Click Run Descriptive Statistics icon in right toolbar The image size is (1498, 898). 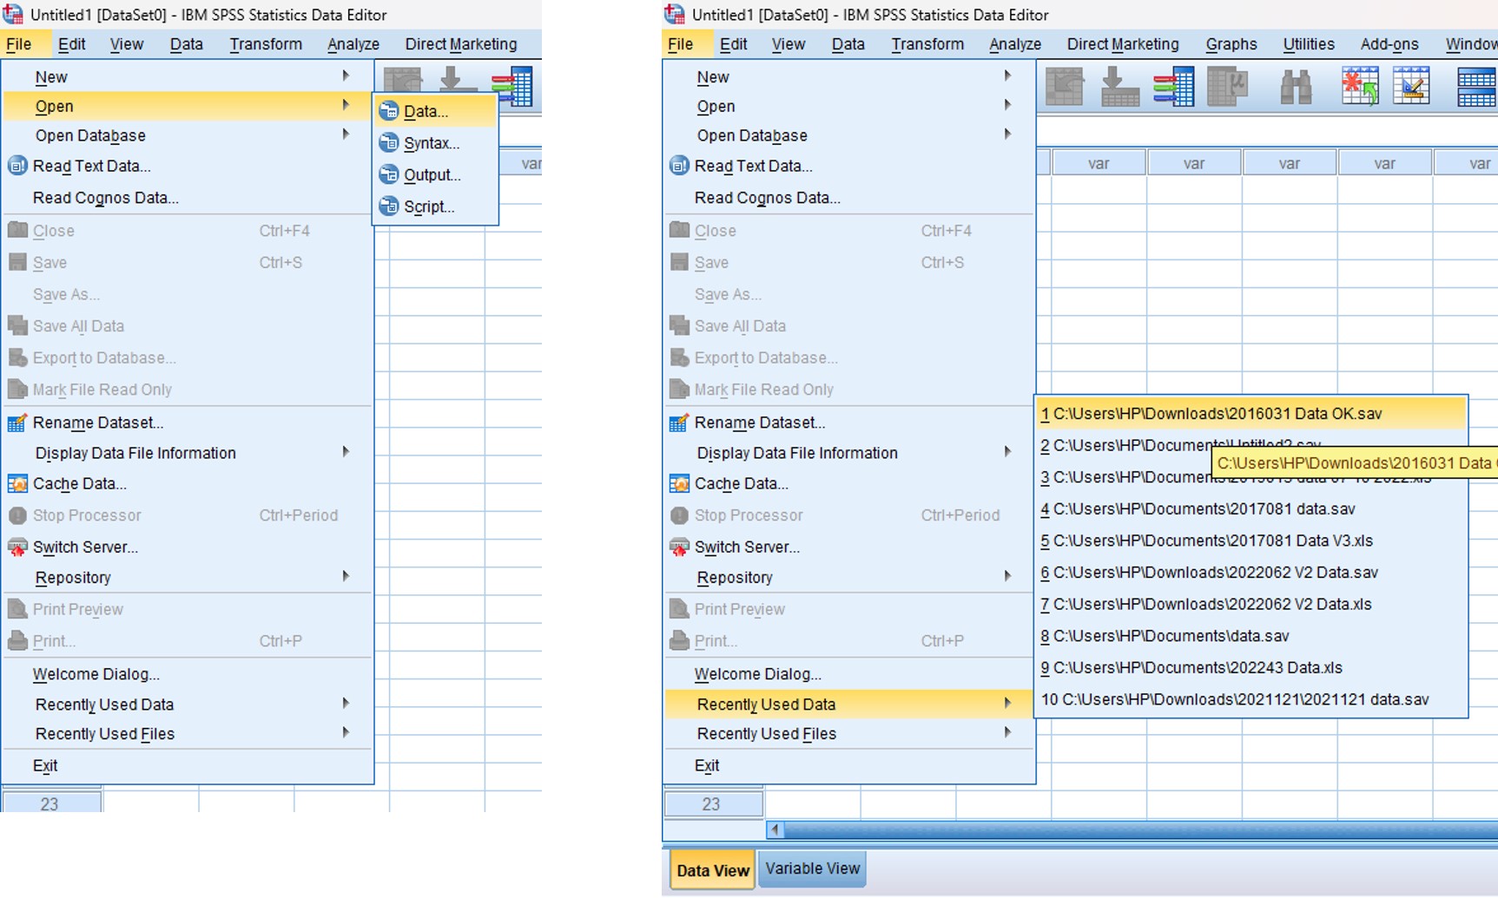coord(1228,88)
